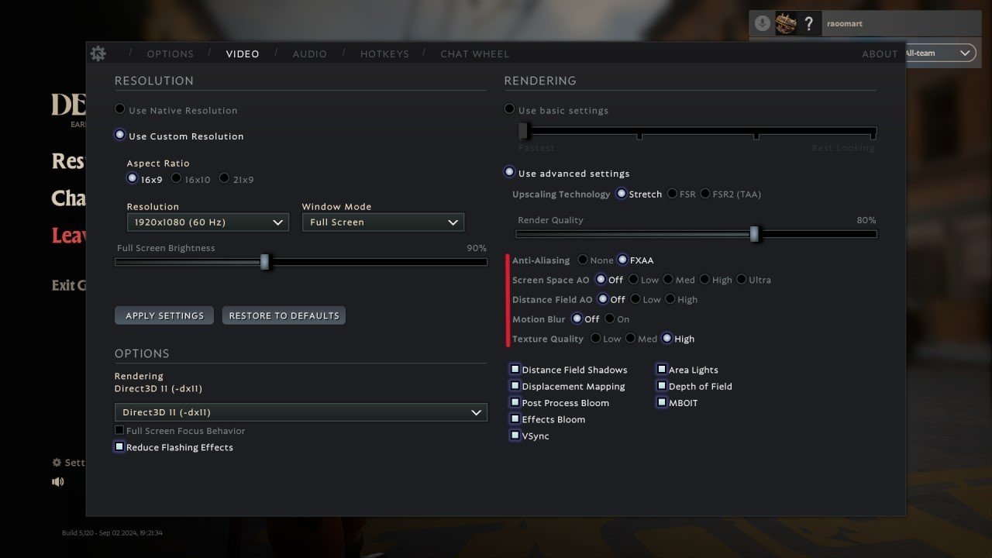Set Screen Space AO to High

[x=704, y=279]
